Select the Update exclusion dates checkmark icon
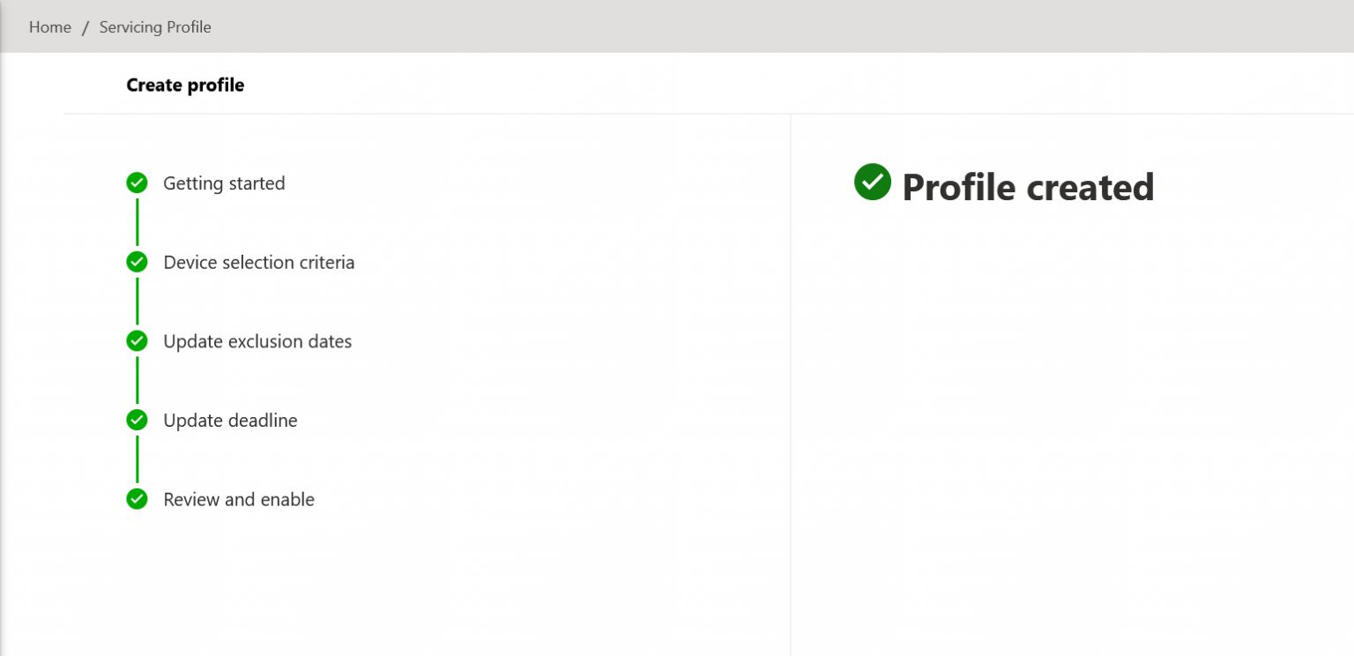Image resolution: width=1354 pixels, height=656 pixels. (x=137, y=340)
